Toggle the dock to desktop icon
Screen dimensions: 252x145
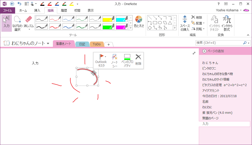pyautogui.click(x=26, y=4)
